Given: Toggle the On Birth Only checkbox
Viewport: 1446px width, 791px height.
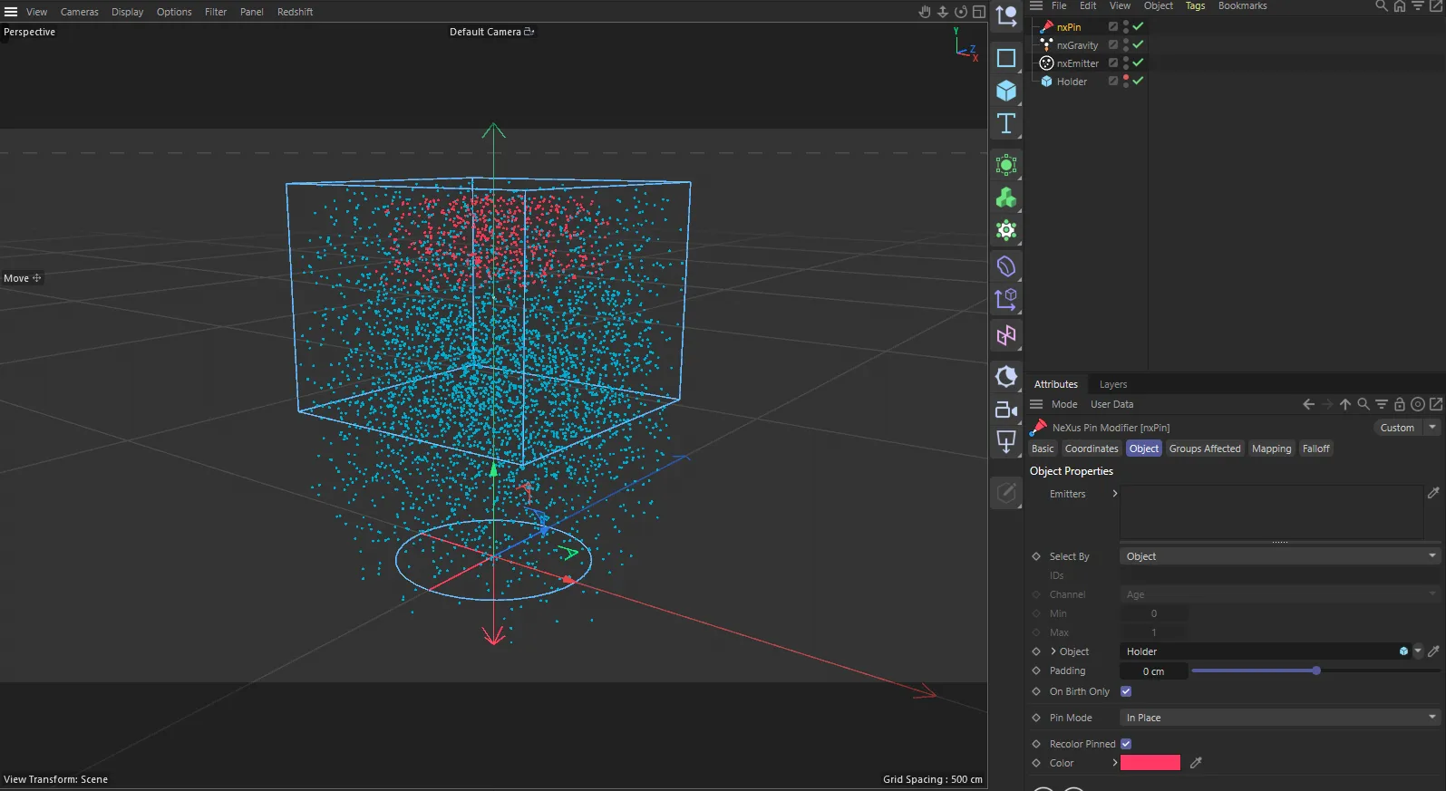Looking at the screenshot, I should (x=1126, y=691).
